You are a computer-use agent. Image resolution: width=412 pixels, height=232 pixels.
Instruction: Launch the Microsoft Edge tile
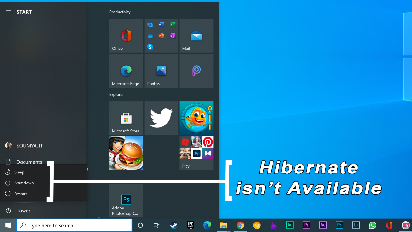coord(126,71)
